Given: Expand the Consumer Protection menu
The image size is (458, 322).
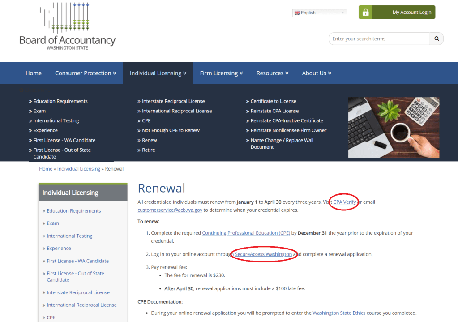Looking at the screenshot, I should point(86,73).
